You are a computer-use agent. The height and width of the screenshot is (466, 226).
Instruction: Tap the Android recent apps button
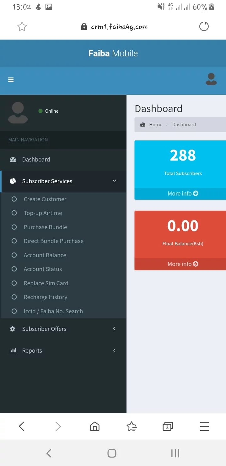[175, 453]
